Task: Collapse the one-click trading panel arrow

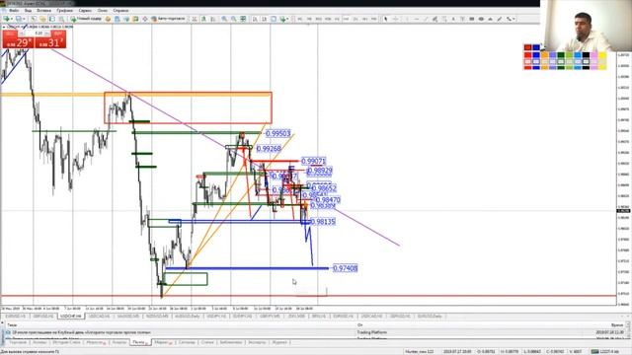Action: 4,27
